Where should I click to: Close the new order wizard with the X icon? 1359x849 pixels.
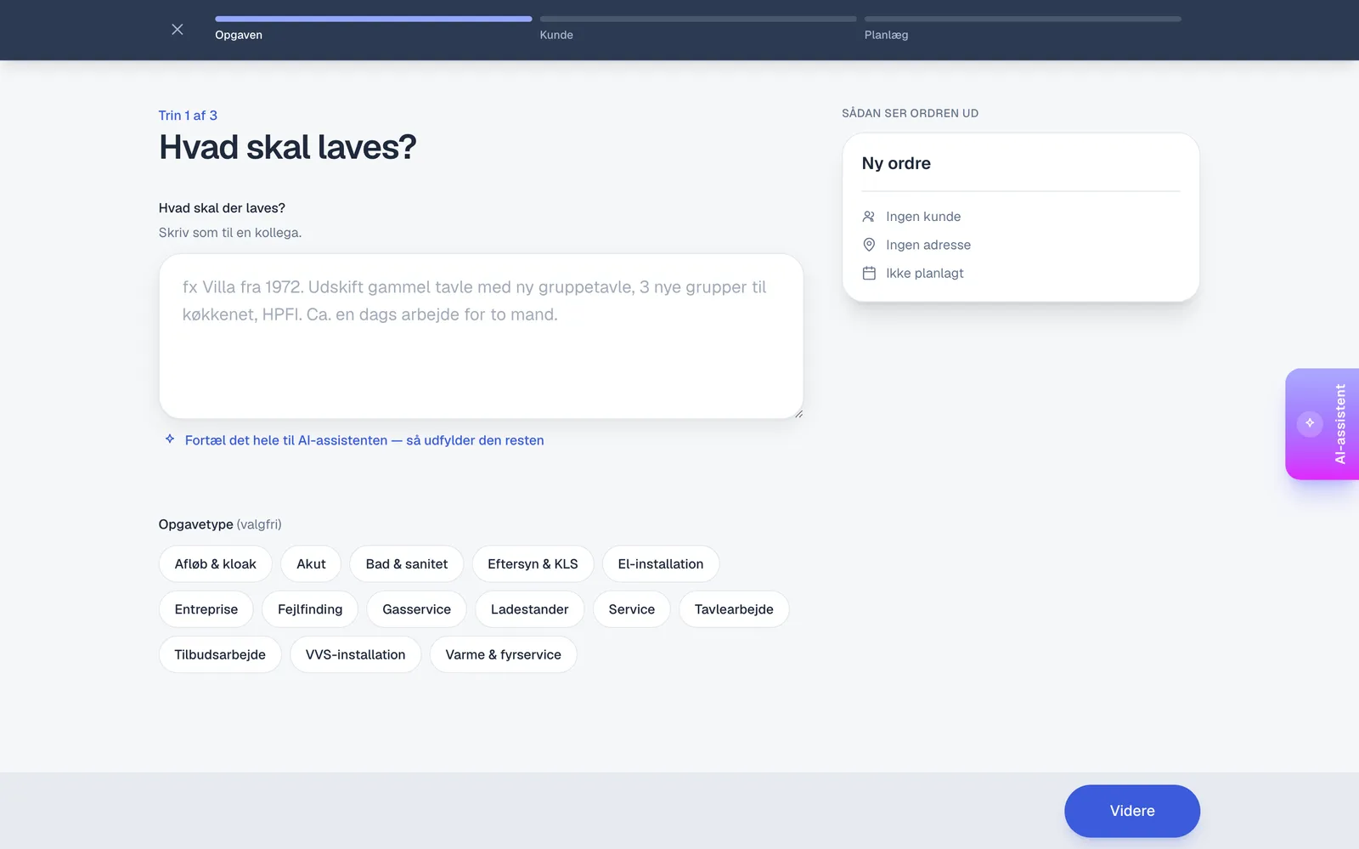pyautogui.click(x=177, y=30)
